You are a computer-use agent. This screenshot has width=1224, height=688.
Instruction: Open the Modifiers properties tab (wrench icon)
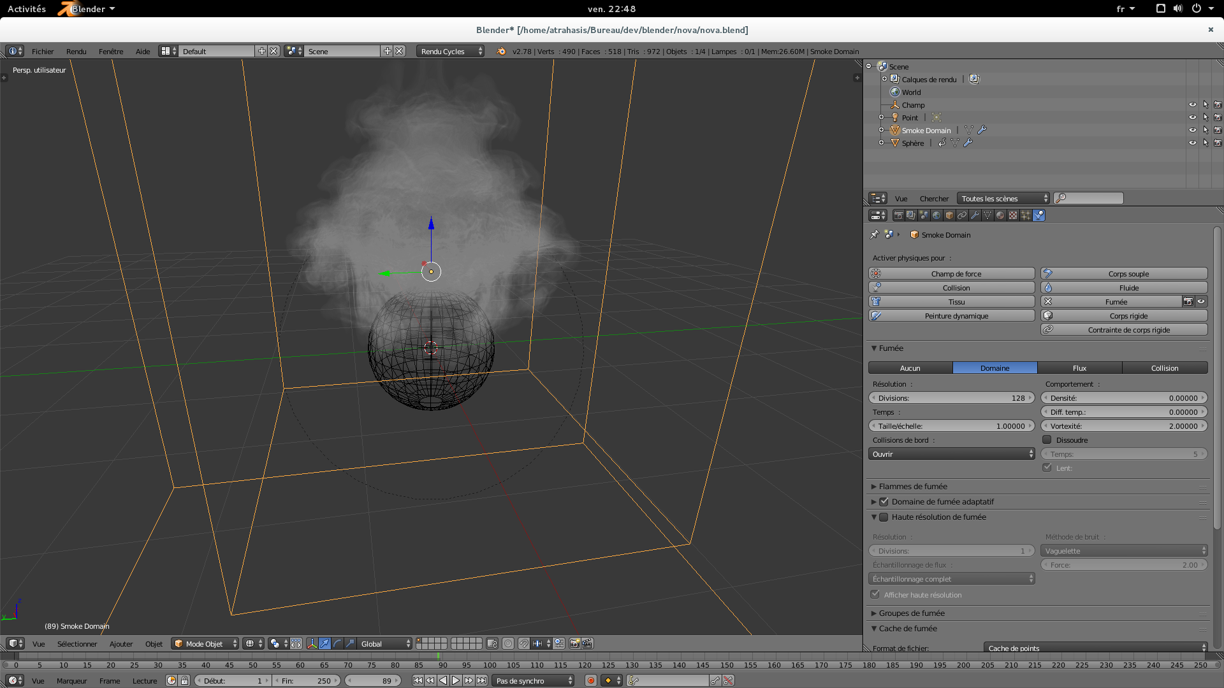pos(975,215)
